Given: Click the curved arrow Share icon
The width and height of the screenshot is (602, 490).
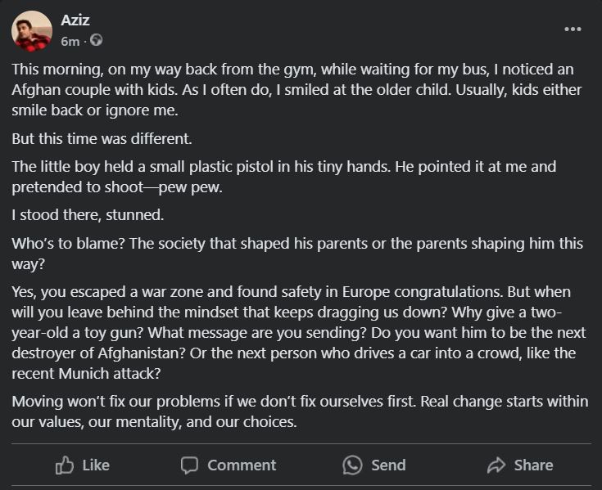Looking at the screenshot, I should pos(496,465).
